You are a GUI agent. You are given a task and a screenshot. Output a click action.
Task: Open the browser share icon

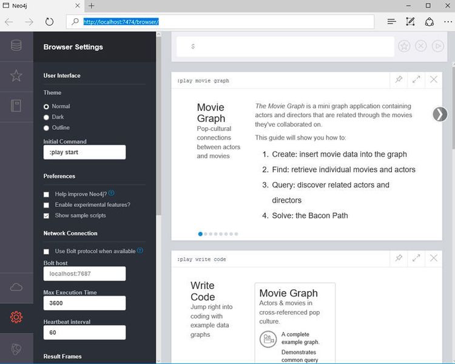429,22
